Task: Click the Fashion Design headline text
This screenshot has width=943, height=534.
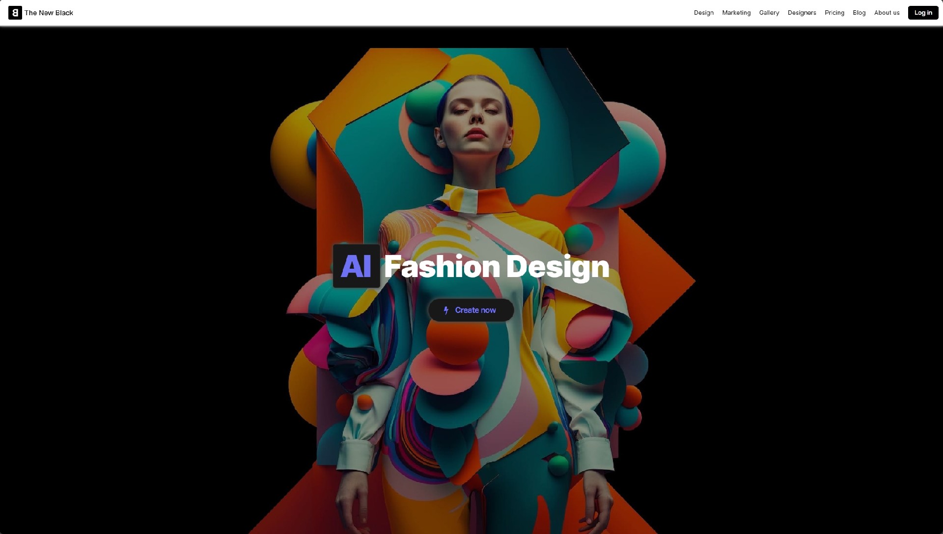Action: click(x=496, y=267)
